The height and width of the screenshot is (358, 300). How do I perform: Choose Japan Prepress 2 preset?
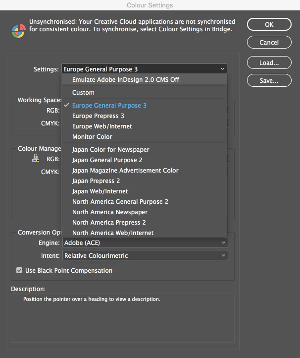pyautogui.click(x=144, y=181)
